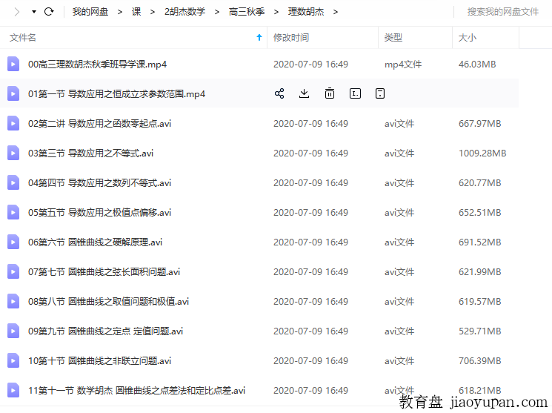This screenshot has height=413, width=552.
Task: Select file 03第三节 导数应用之不等式.avi
Action: (90, 153)
